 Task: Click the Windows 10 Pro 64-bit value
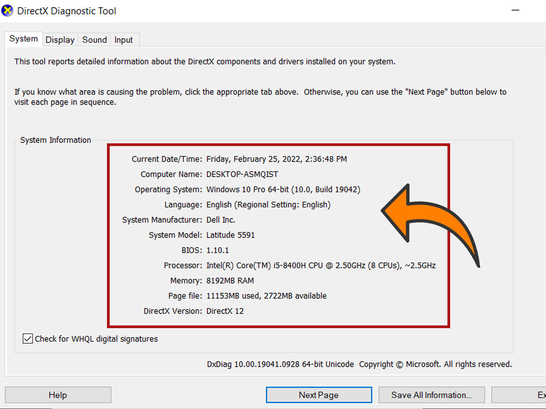pyautogui.click(x=283, y=190)
